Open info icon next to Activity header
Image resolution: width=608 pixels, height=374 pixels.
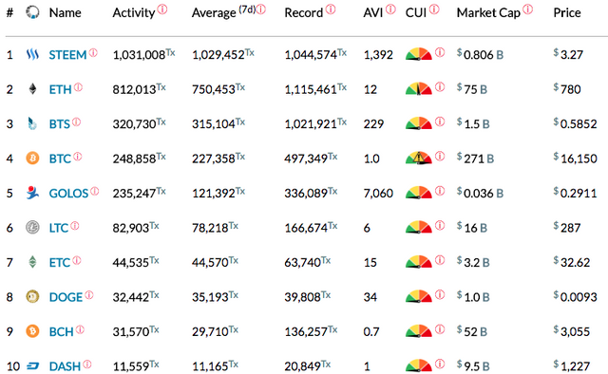pos(162,9)
